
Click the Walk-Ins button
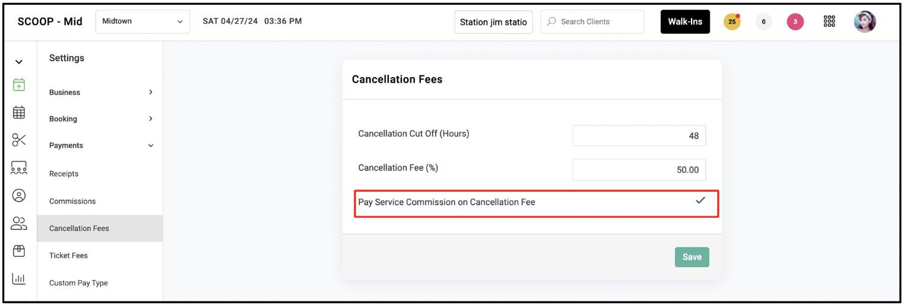tap(685, 22)
